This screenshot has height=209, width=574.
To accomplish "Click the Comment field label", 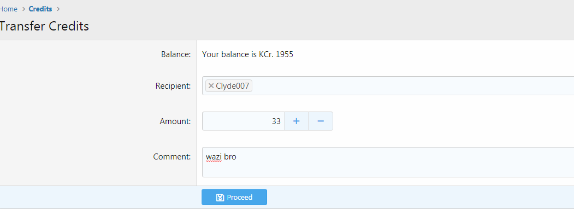I will [172, 157].
